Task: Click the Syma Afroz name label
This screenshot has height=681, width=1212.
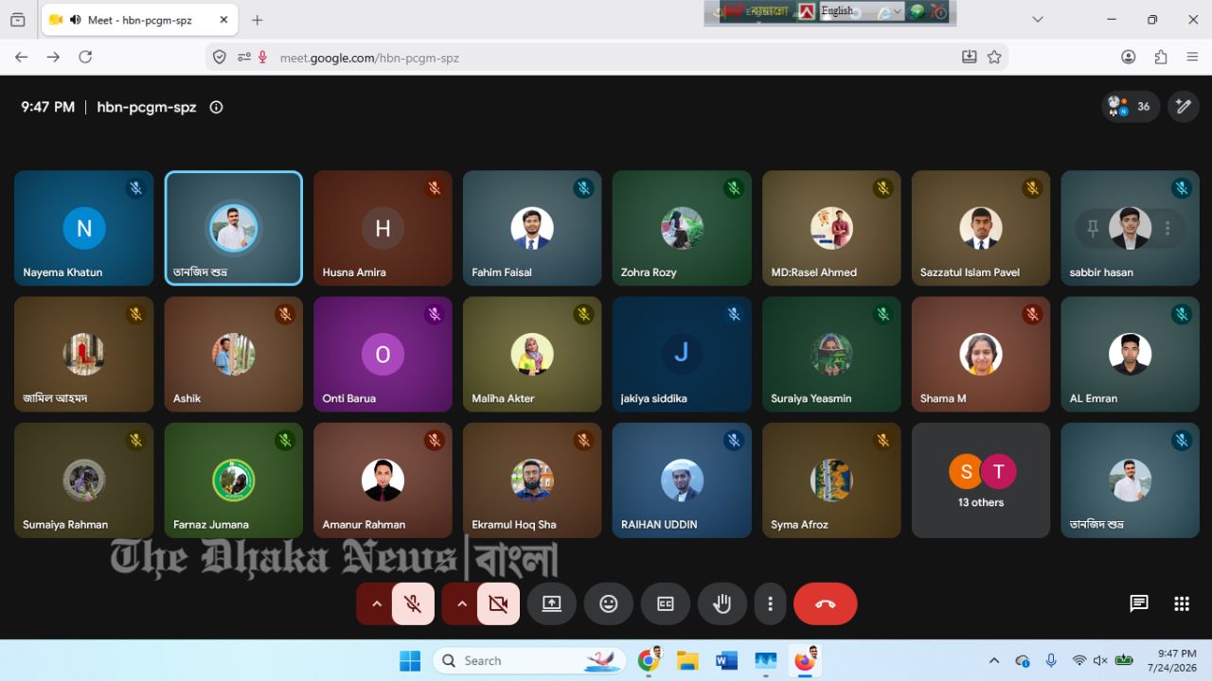Action: coord(799,524)
